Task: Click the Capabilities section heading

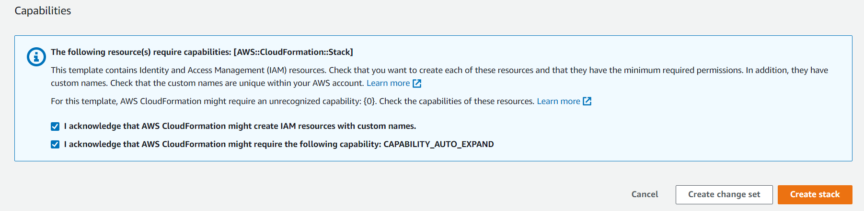Action: coord(43,11)
